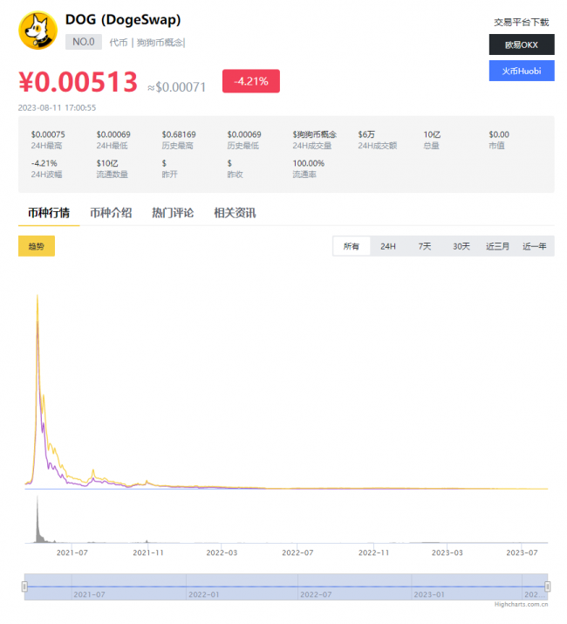Screen dimensions: 567x624
Task: Open the 火币Huobi download button
Action: [522, 71]
